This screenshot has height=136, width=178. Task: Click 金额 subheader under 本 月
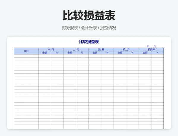click(45, 53)
